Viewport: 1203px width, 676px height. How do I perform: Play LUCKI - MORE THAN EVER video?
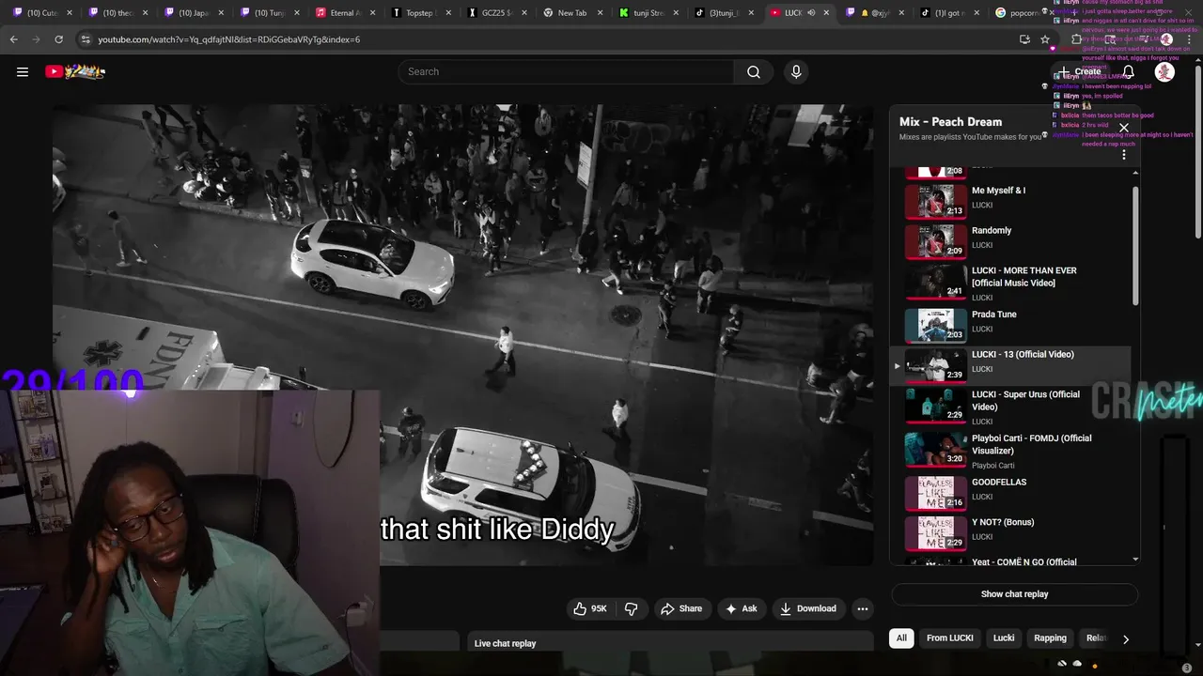[x=1010, y=283]
